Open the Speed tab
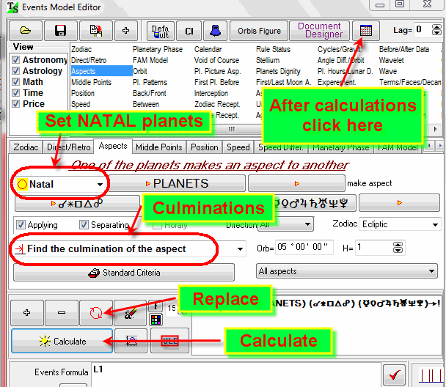The image size is (446, 387). coord(238,147)
